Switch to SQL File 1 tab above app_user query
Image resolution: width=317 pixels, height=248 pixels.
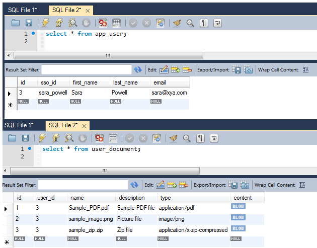(23, 10)
